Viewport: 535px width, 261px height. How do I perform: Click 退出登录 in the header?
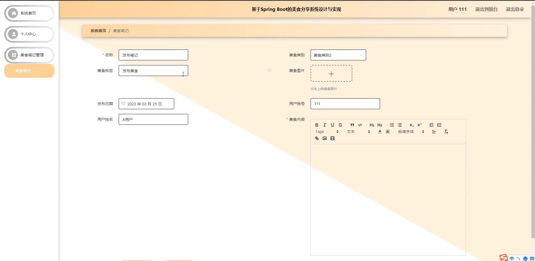[515, 9]
